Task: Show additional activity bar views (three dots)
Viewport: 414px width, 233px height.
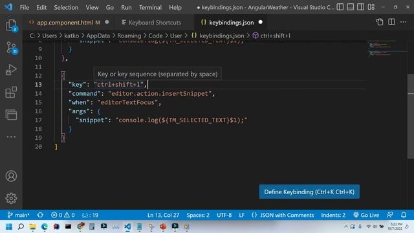Action: [x=11, y=137]
